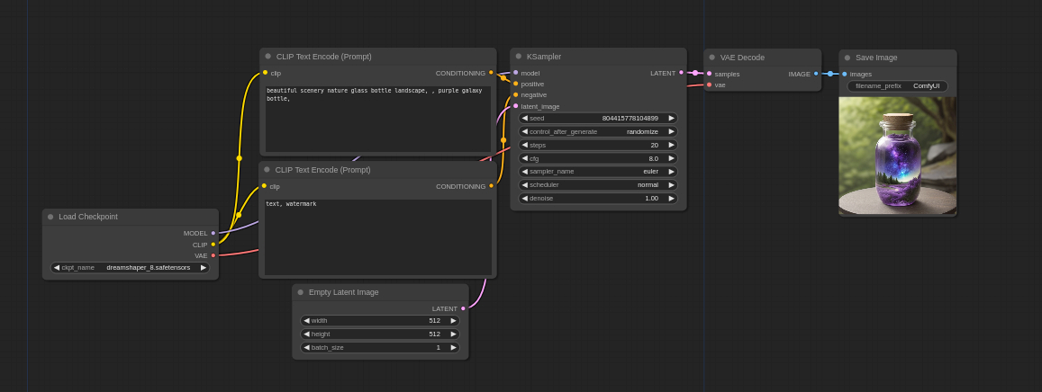Collapse the Empty Latent Image node dot
1042x392 pixels.
tap(300, 292)
